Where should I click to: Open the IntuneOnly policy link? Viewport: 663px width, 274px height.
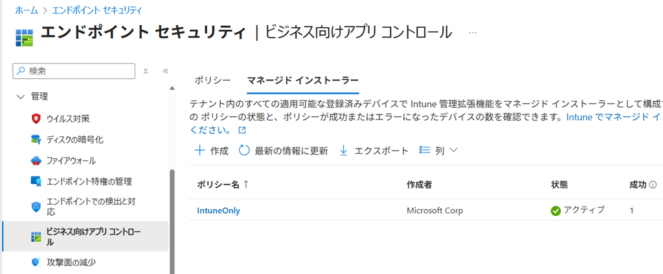point(219,210)
